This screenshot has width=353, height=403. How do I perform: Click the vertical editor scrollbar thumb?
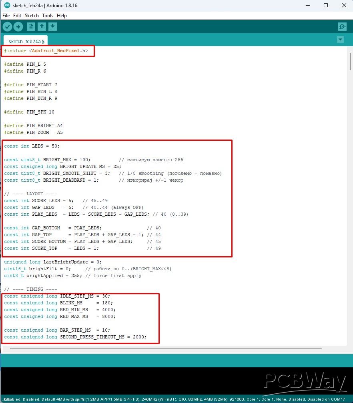(350, 62)
